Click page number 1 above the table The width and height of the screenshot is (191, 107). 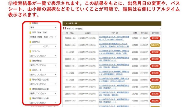[x=161, y=29]
